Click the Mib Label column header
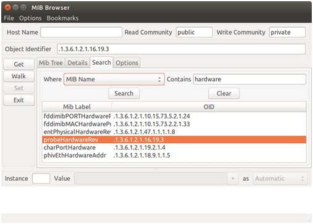Image resolution: width=313 pixels, height=224 pixels. click(77, 107)
